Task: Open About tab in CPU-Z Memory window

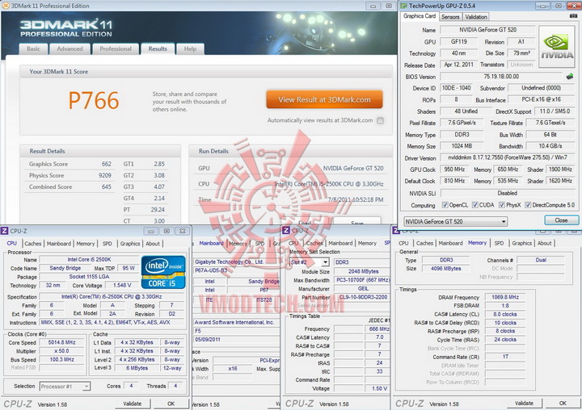Action: click(545, 243)
